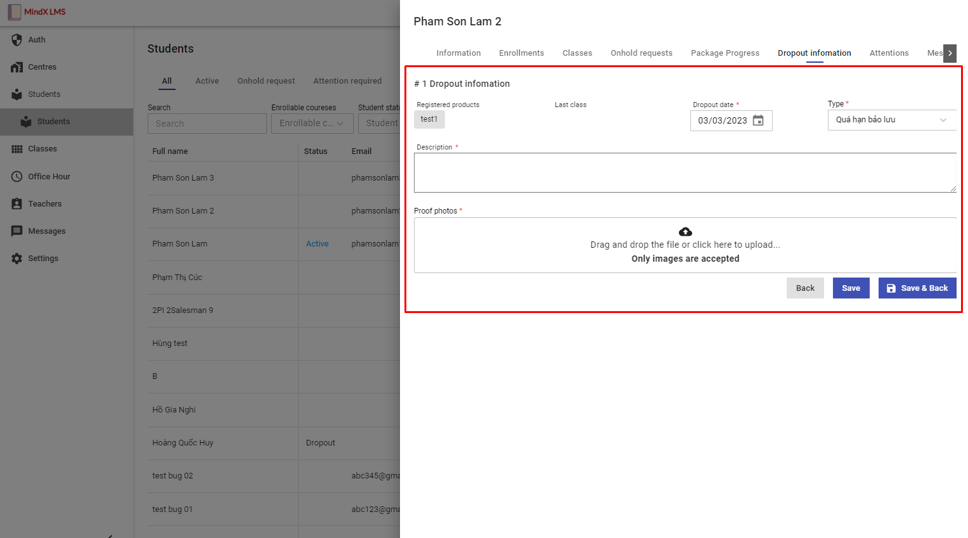Image resolution: width=968 pixels, height=538 pixels.
Task: Click the Back button
Action: coord(805,288)
